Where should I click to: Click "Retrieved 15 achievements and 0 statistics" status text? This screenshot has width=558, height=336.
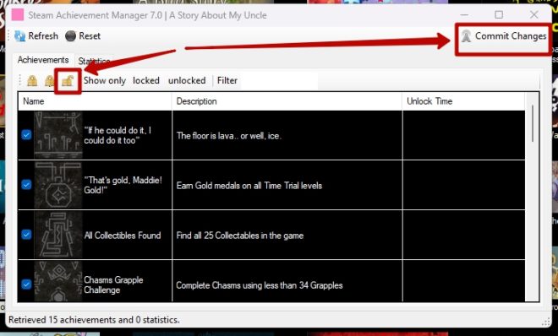[x=94, y=320]
